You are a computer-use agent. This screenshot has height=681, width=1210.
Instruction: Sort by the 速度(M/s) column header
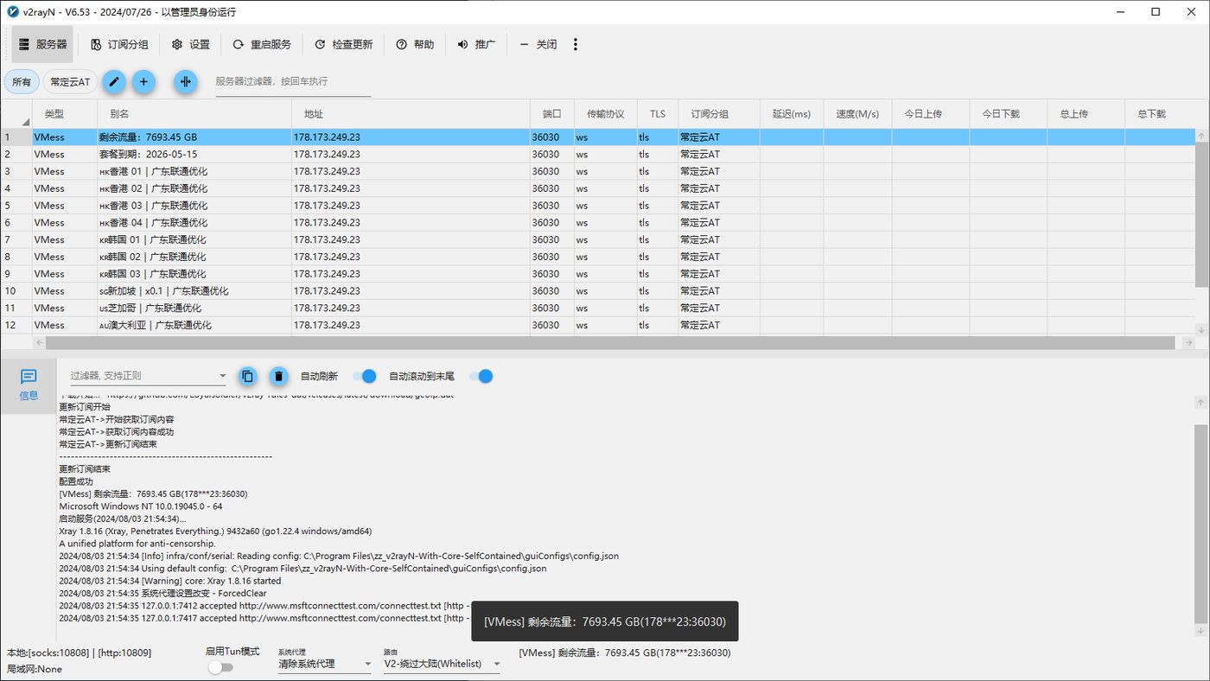[x=857, y=114]
